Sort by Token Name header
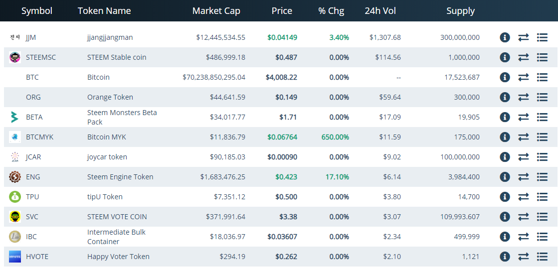 (x=104, y=11)
